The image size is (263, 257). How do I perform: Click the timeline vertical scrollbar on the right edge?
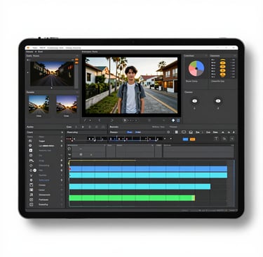(234, 183)
